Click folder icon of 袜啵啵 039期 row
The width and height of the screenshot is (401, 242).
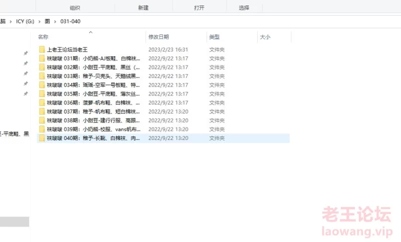42,129
